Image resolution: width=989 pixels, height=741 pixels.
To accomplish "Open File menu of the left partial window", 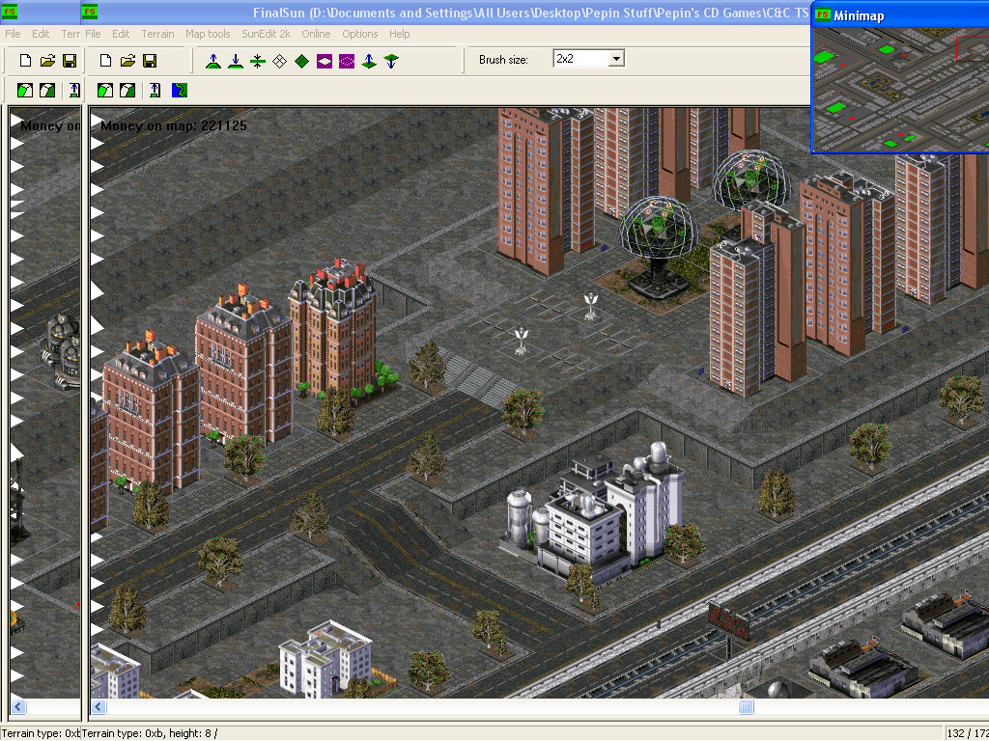I will point(13,34).
